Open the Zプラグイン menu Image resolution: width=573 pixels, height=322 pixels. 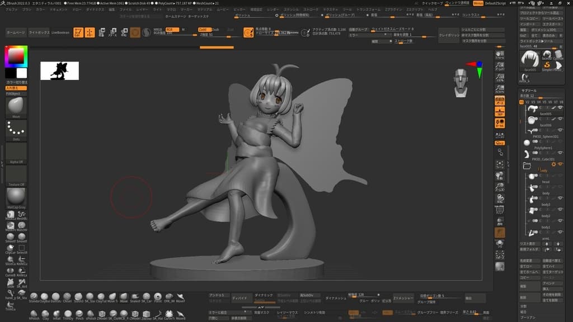[393, 10]
